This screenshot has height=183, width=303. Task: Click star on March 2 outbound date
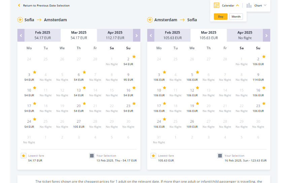[x=134, y=57]
